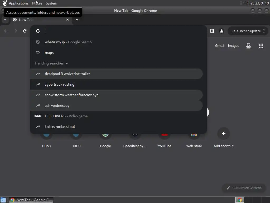The height and width of the screenshot is (203, 270).
Task: Click trending arrow icon beside cybertruck rusting
Action: 38,84
